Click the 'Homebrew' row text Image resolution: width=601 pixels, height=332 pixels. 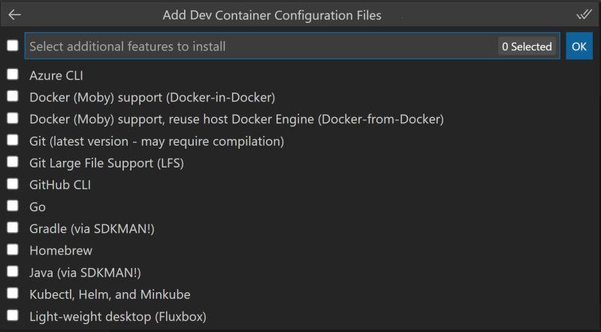coord(61,251)
